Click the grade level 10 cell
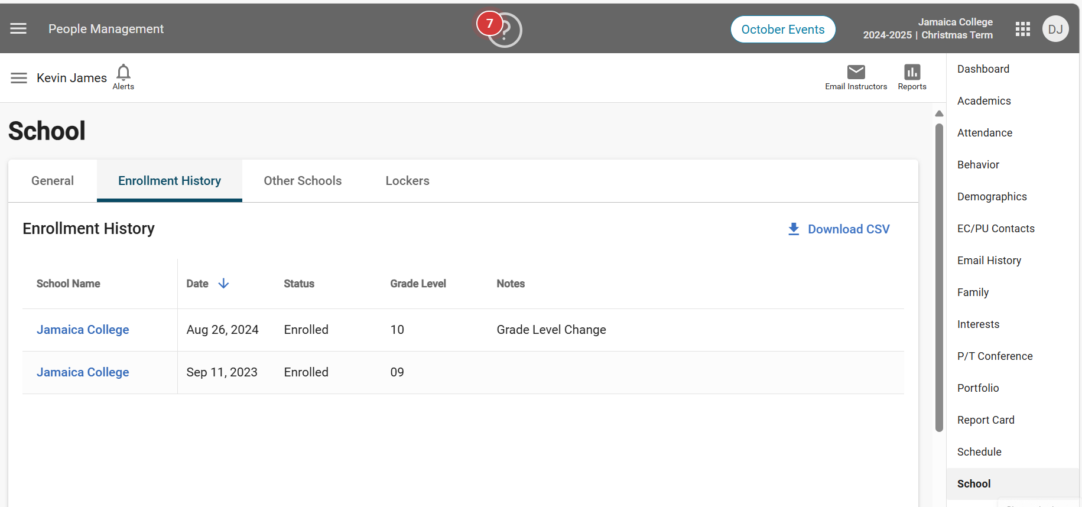The width and height of the screenshot is (1082, 507). point(397,330)
